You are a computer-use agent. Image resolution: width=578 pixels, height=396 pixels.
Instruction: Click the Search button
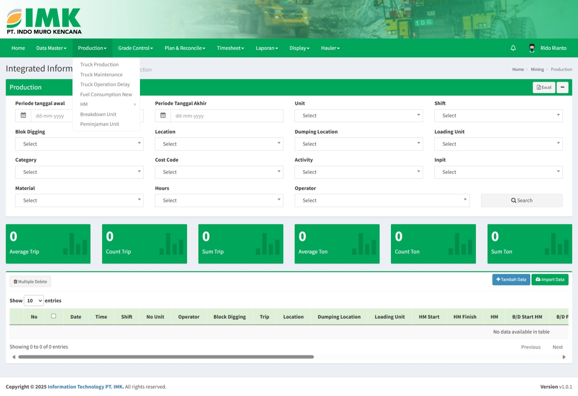click(521, 200)
